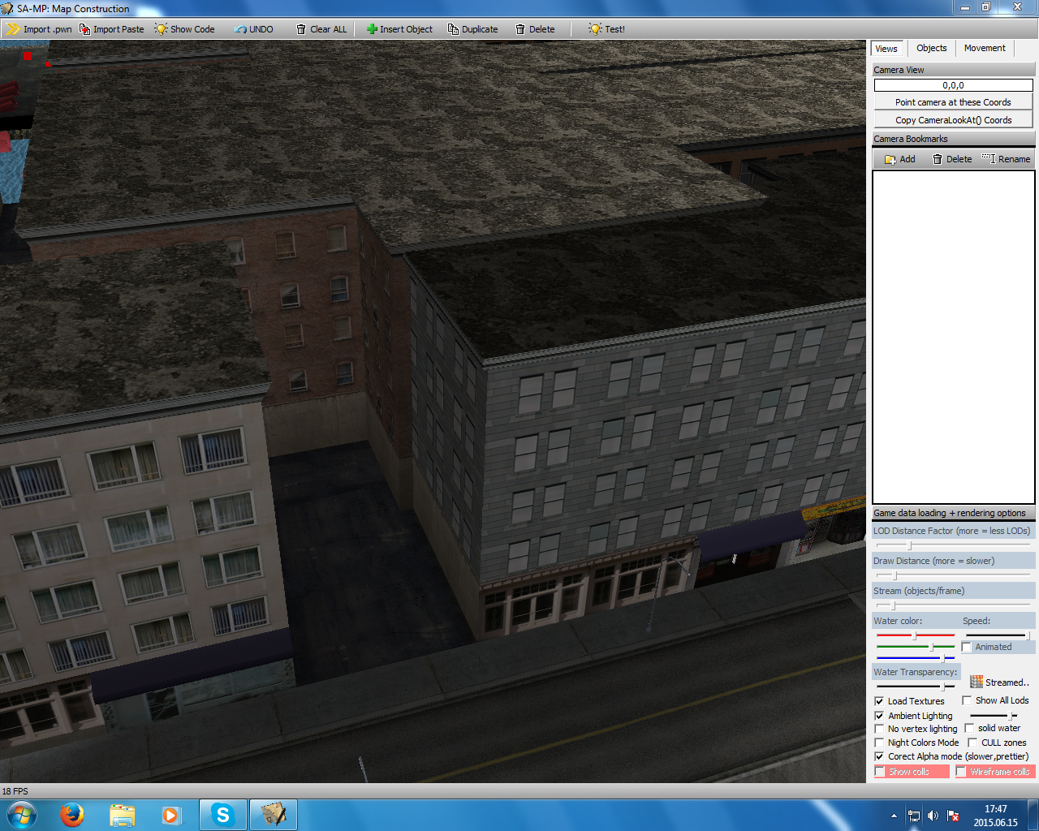Screen dimensions: 1039x831
Task: Undo the last action with UNDO
Action: (x=253, y=29)
